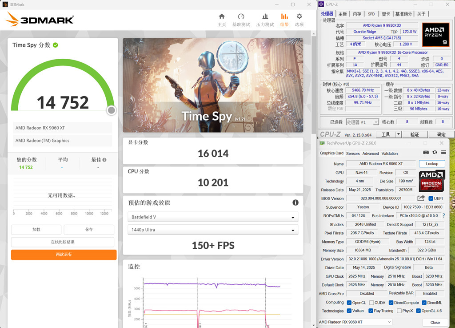Viewport: 455px width, 328px height.
Task: Open the 1440p Ultra preset dropdown
Action: coord(213,230)
